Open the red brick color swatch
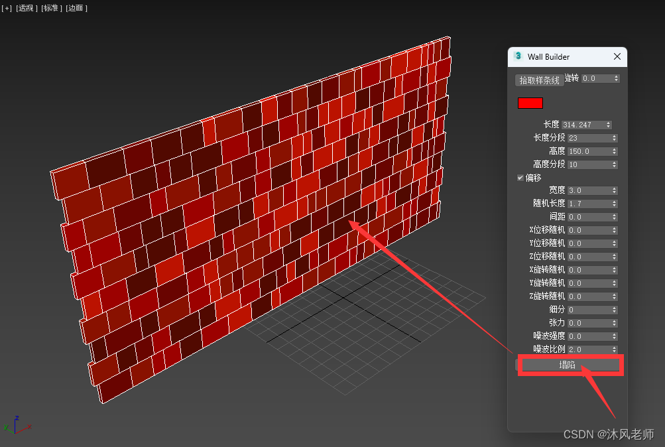665x447 pixels. point(530,103)
